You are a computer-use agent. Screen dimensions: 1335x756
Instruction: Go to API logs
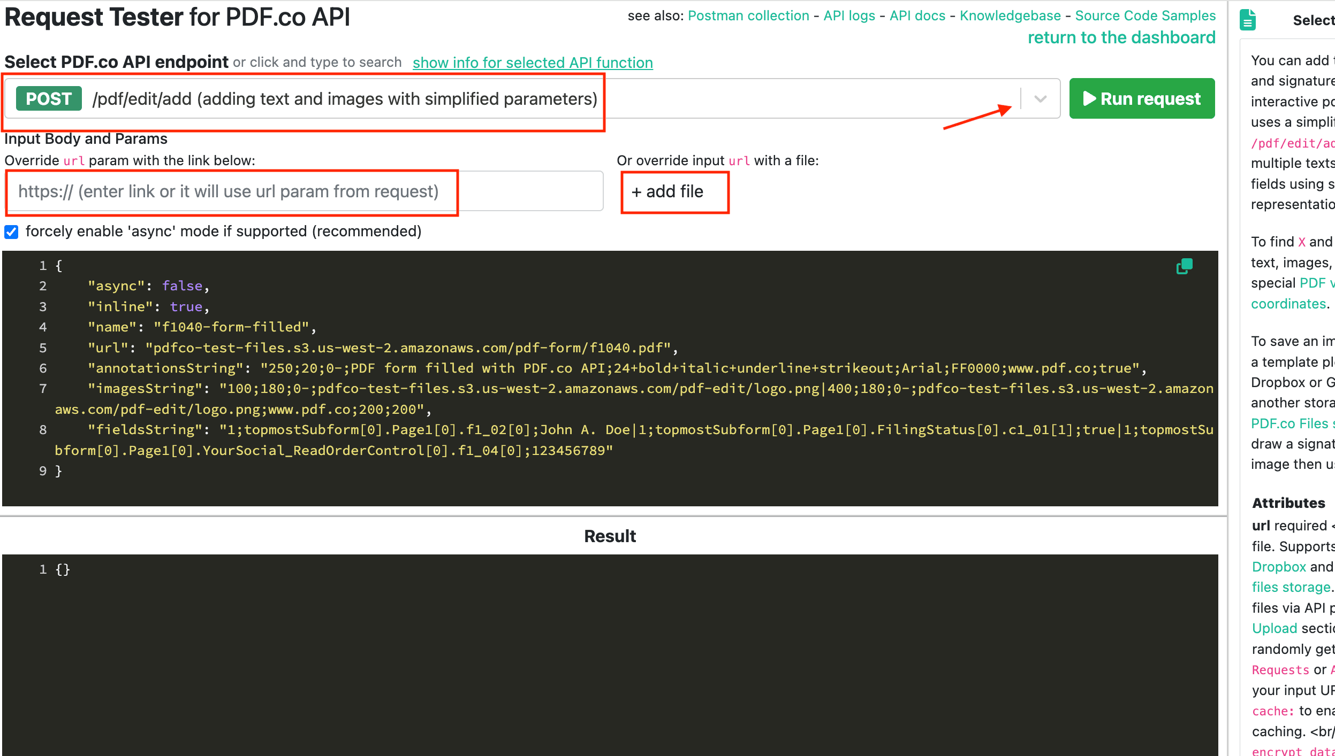[849, 16]
